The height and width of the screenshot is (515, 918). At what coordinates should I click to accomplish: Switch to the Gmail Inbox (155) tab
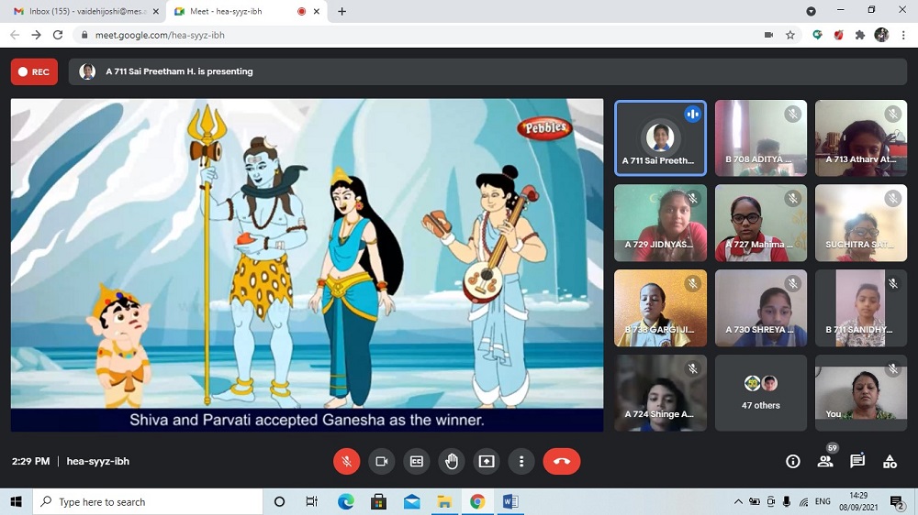[81, 11]
